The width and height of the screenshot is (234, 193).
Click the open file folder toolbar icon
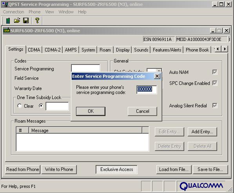click(x=17, y=20)
